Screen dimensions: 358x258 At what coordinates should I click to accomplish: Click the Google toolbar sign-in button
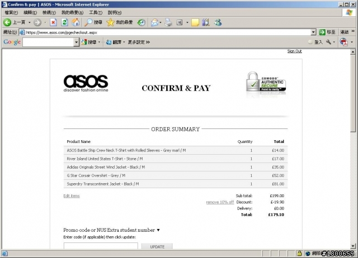tap(315, 42)
